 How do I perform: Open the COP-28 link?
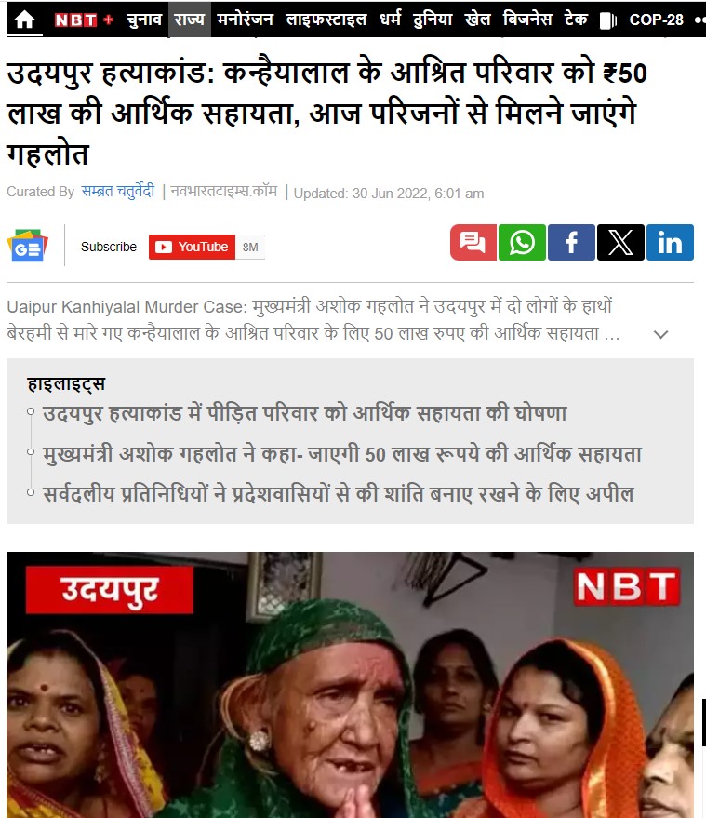(656, 20)
